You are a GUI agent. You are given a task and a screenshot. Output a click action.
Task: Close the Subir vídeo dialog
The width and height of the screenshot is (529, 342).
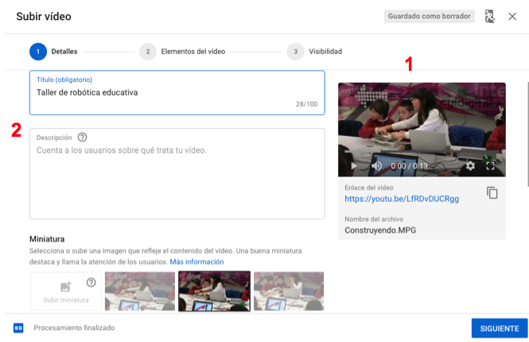[x=512, y=16]
